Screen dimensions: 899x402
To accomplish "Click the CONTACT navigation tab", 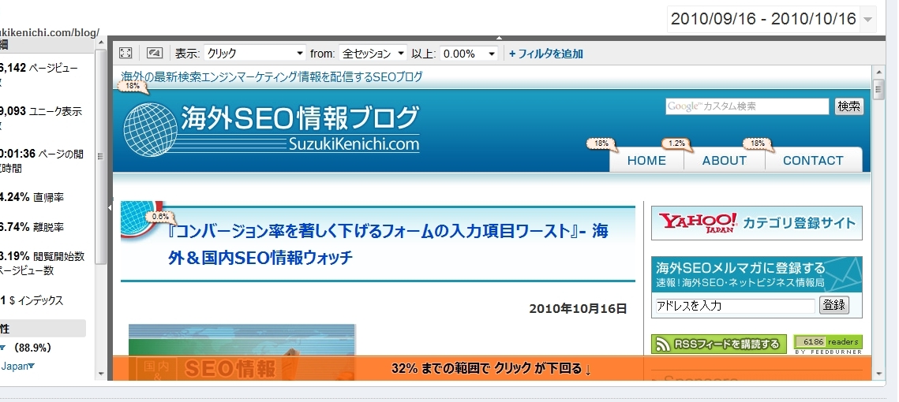I will pos(813,160).
